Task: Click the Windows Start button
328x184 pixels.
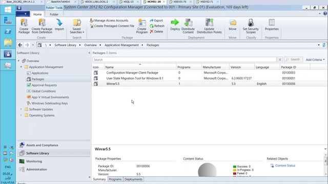Action: pos(8,10)
